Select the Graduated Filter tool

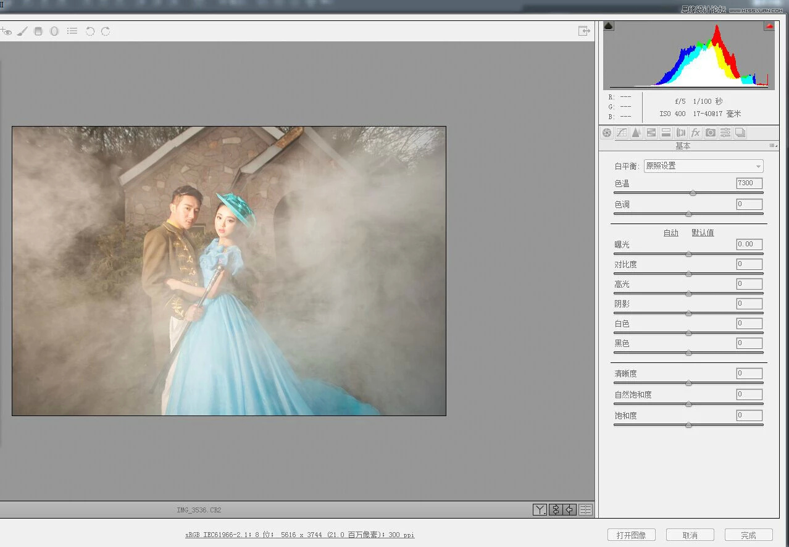(38, 31)
